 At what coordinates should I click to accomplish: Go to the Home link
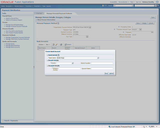coord(3,6)
